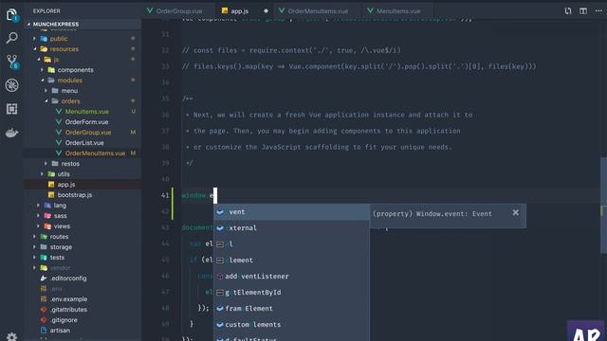Open OrderGroup.vue in the explorer
This screenshot has height=341, width=607.
(83, 133)
